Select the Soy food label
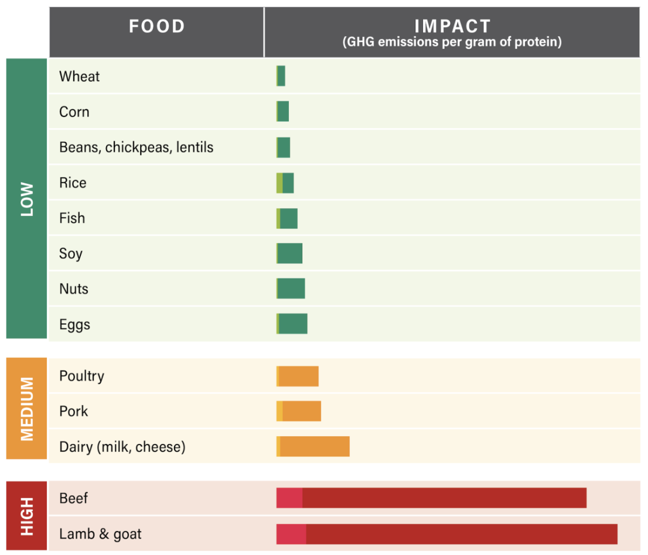648x555 pixels. tap(71, 253)
